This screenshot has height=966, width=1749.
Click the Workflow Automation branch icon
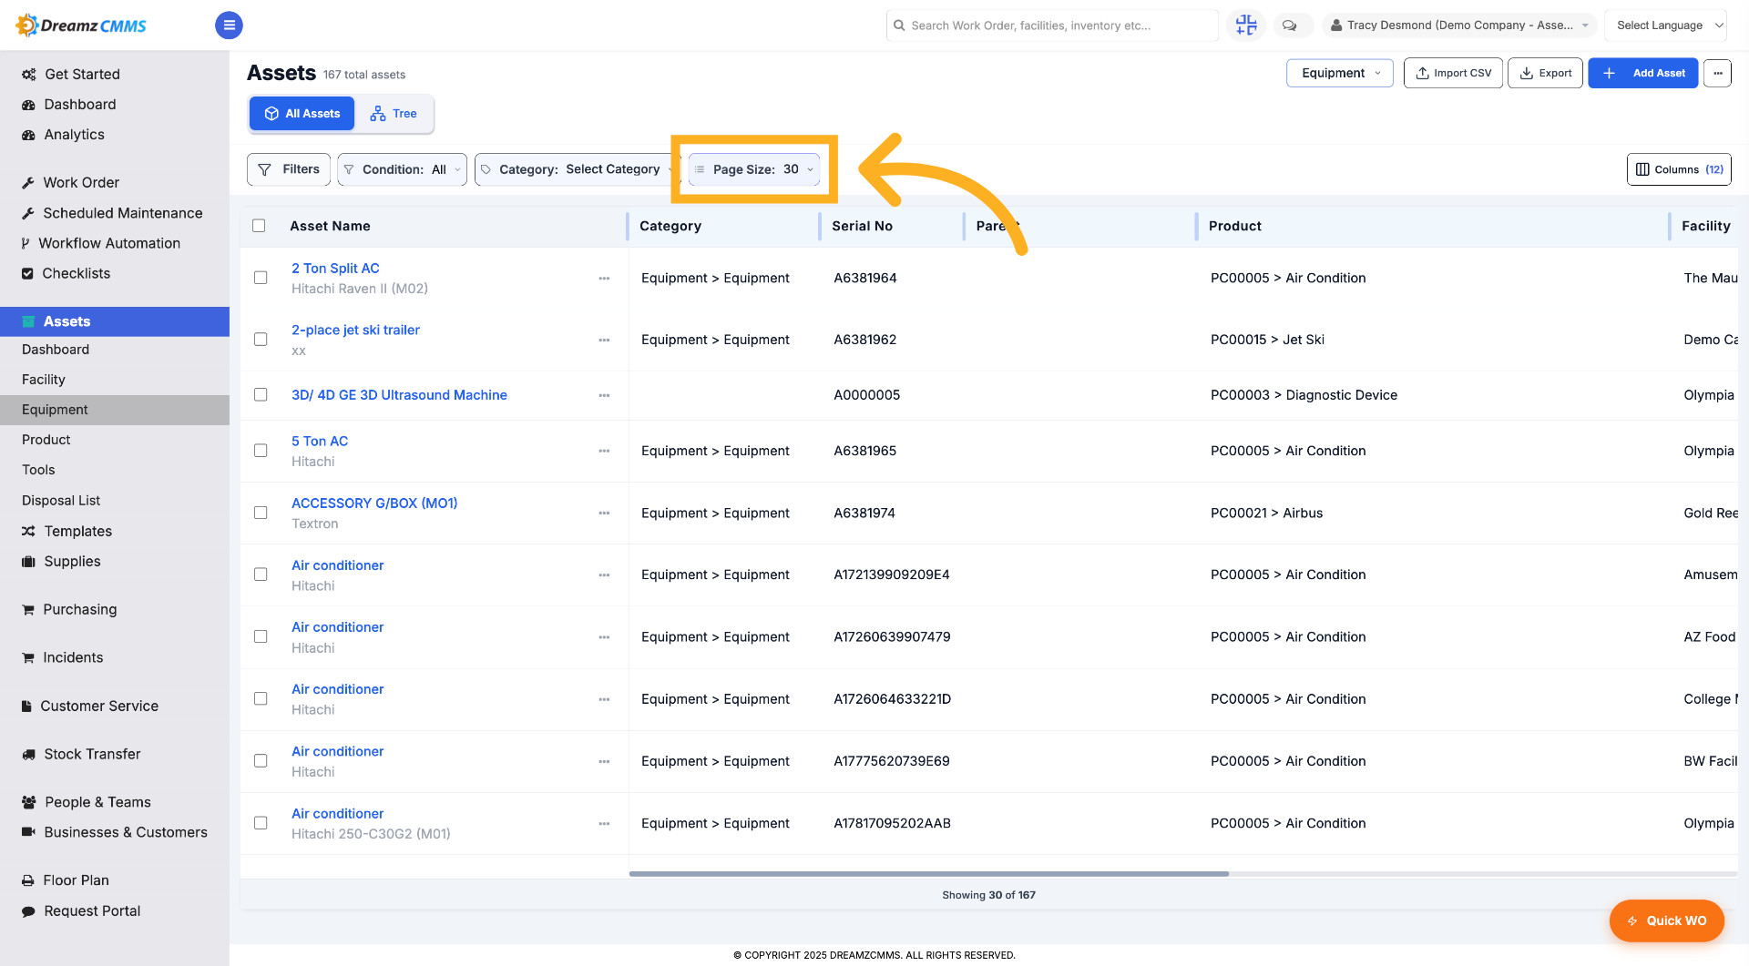[x=26, y=243]
